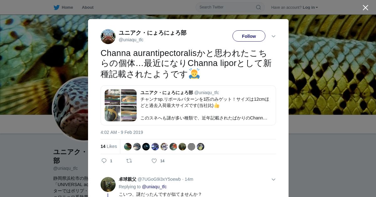Open the tweet author's avatar picture
This screenshot has height=197, width=376.
(108, 36)
